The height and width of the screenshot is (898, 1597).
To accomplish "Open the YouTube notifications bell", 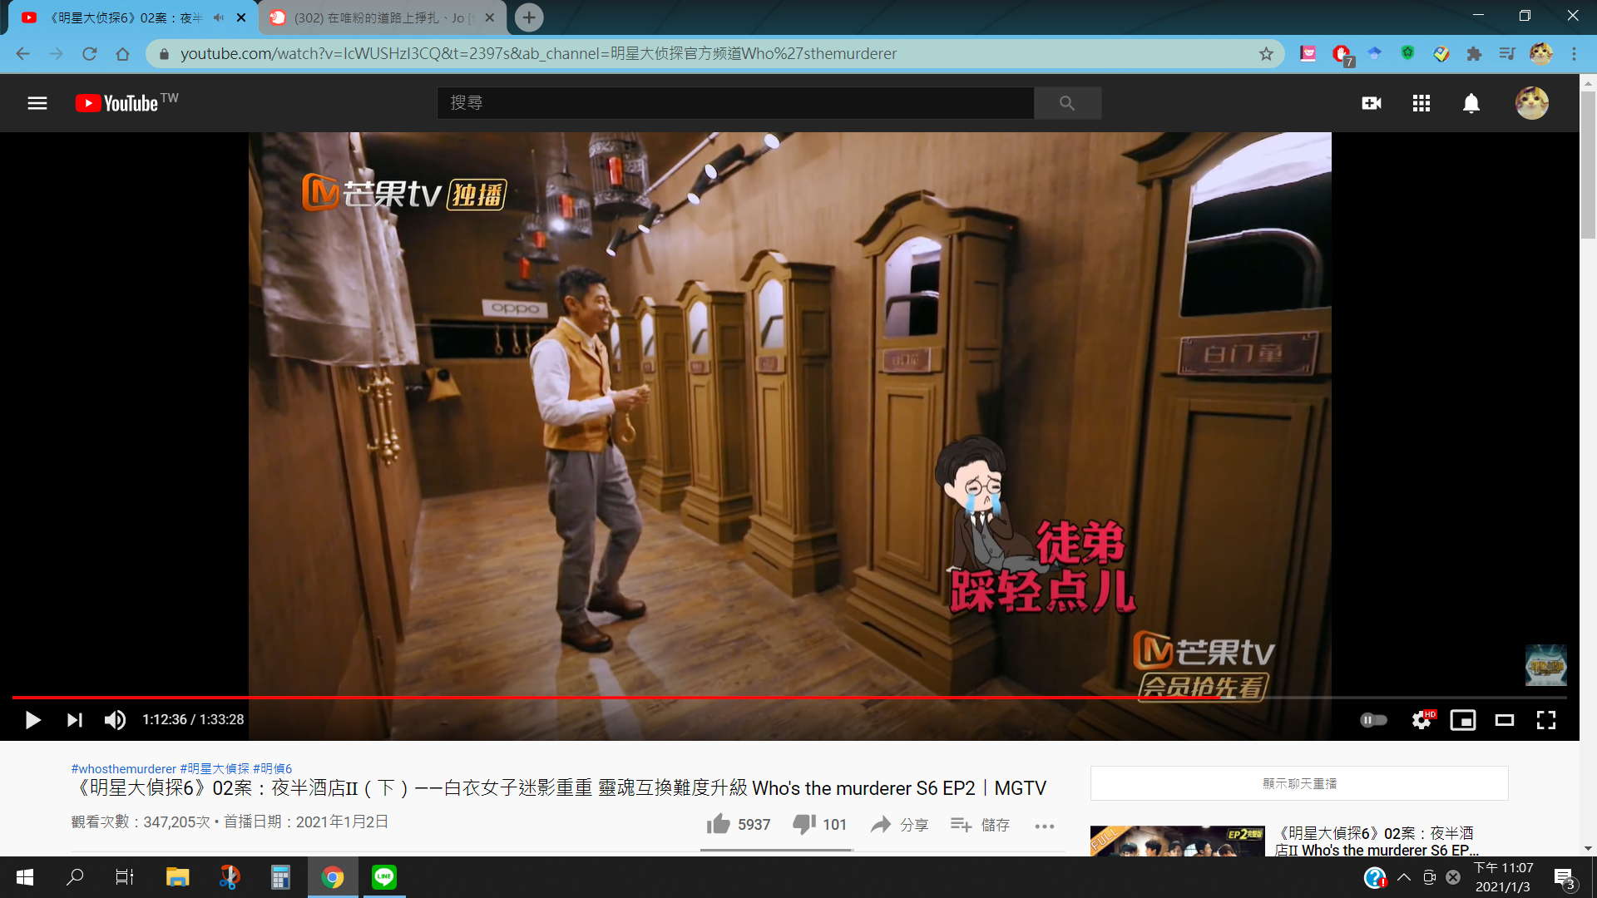I will coord(1471,103).
